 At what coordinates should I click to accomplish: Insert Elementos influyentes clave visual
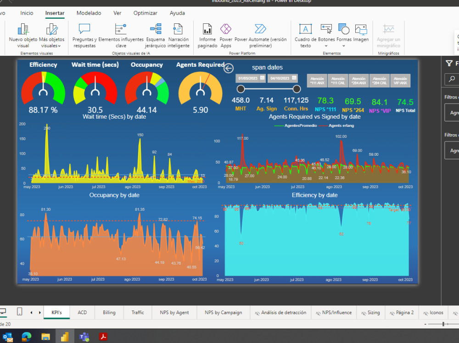point(121,37)
